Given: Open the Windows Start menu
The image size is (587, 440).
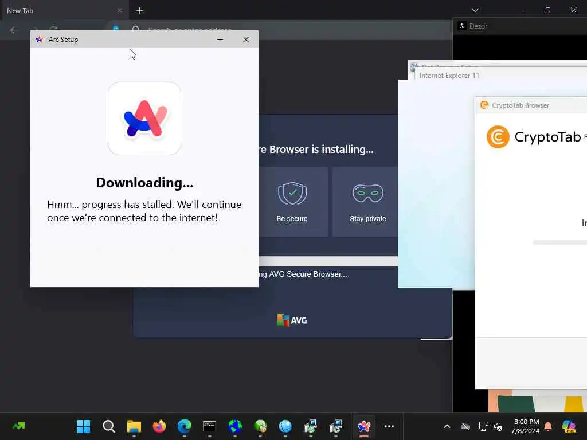Looking at the screenshot, I should (x=83, y=426).
